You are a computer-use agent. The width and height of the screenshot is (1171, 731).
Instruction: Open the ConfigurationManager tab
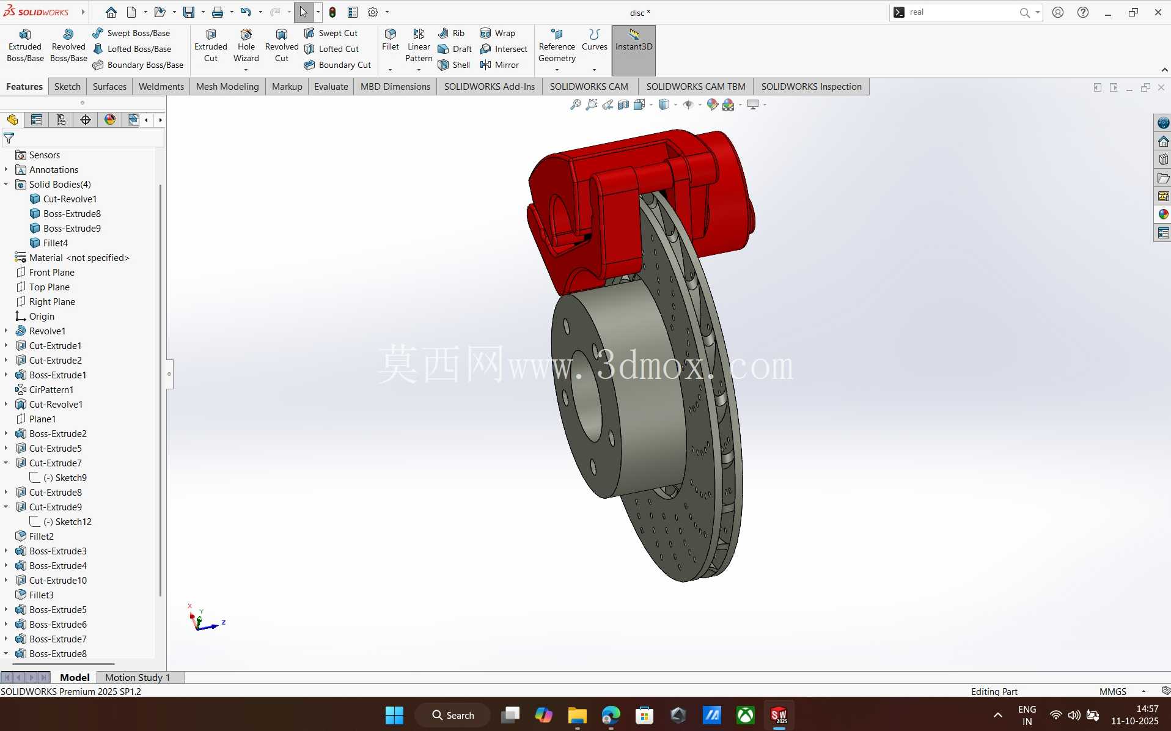click(61, 120)
